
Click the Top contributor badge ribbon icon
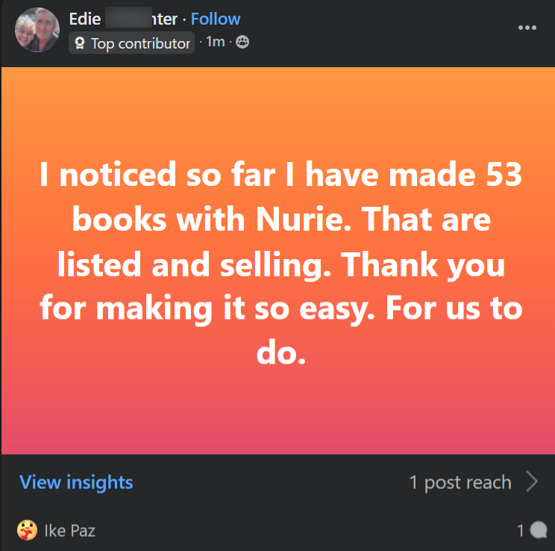[x=80, y=43]
